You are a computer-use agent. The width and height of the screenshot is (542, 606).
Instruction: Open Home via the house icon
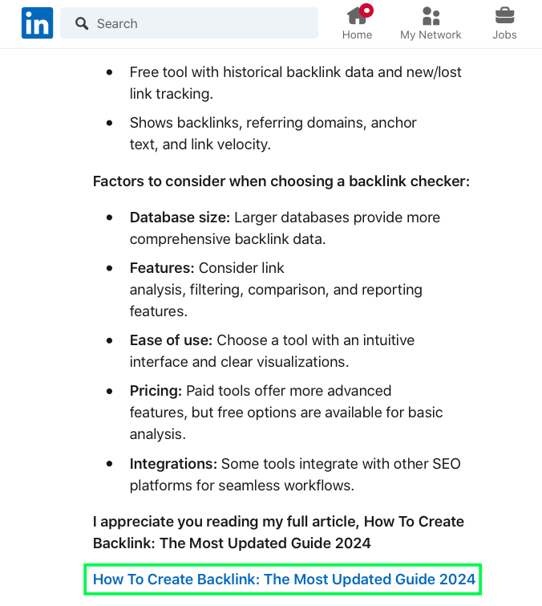click(x=356, y=16)
